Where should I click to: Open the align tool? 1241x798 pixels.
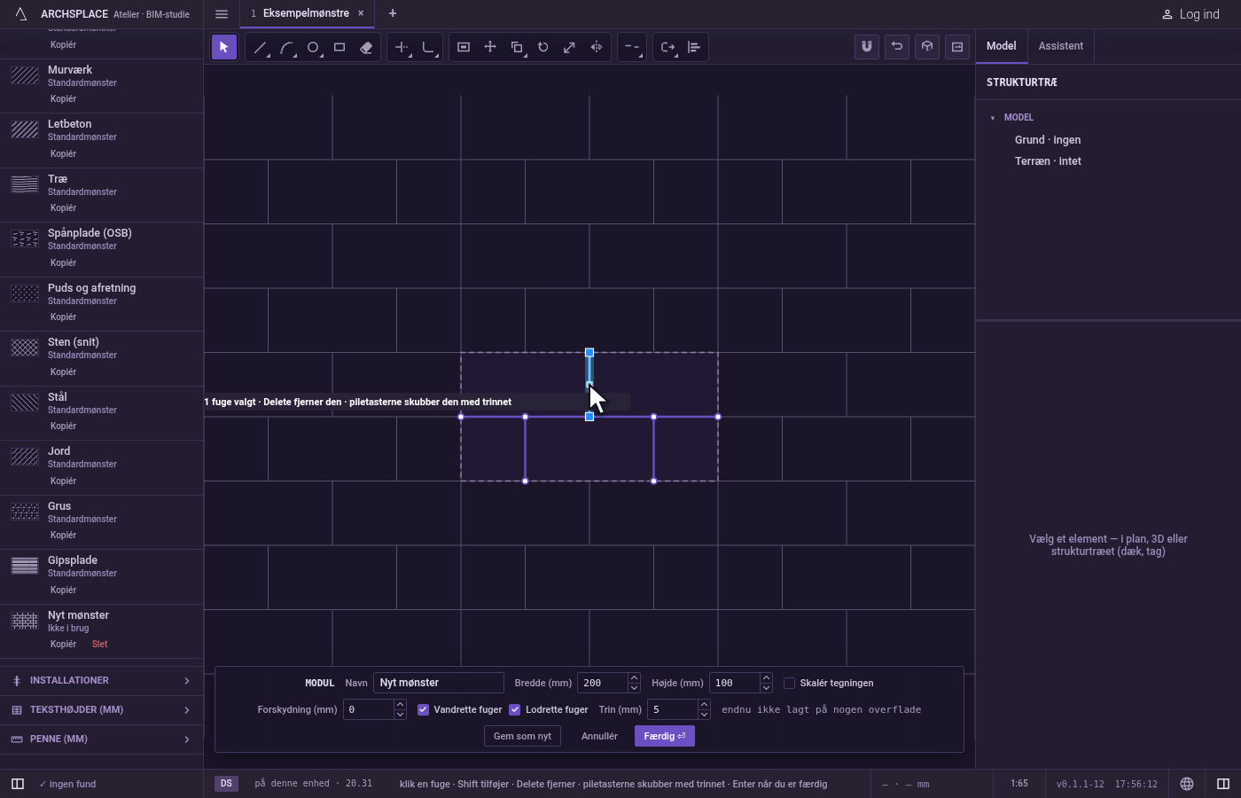click(x=694, y=47)
